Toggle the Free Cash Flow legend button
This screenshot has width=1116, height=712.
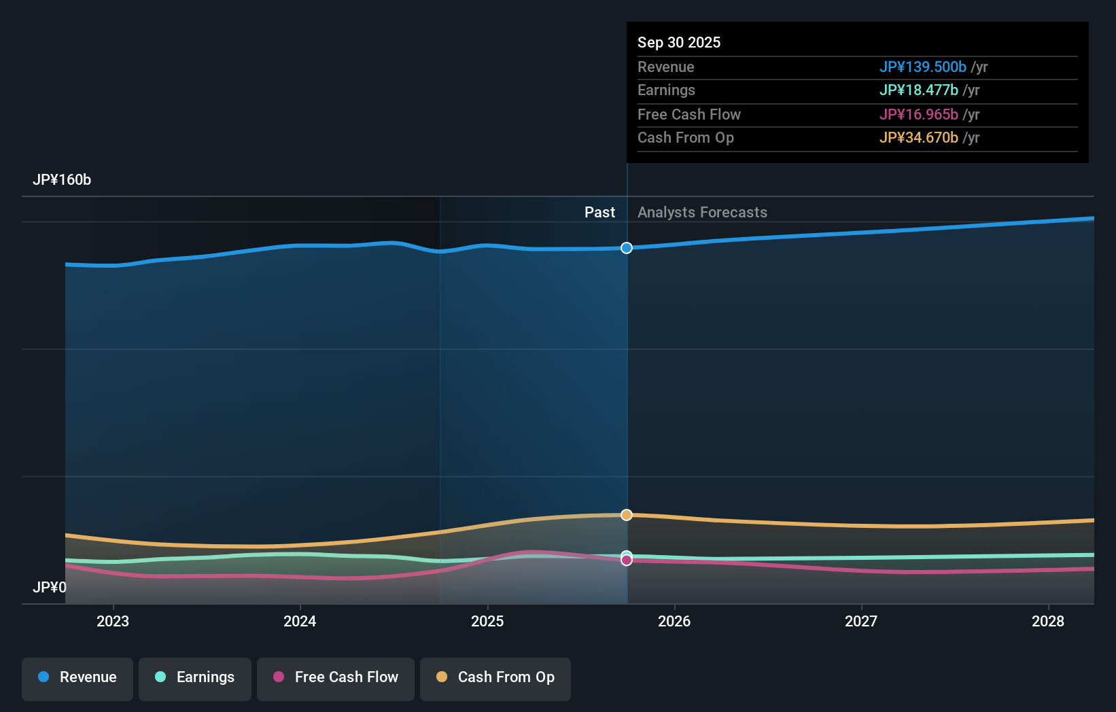[x=336, y=679]
